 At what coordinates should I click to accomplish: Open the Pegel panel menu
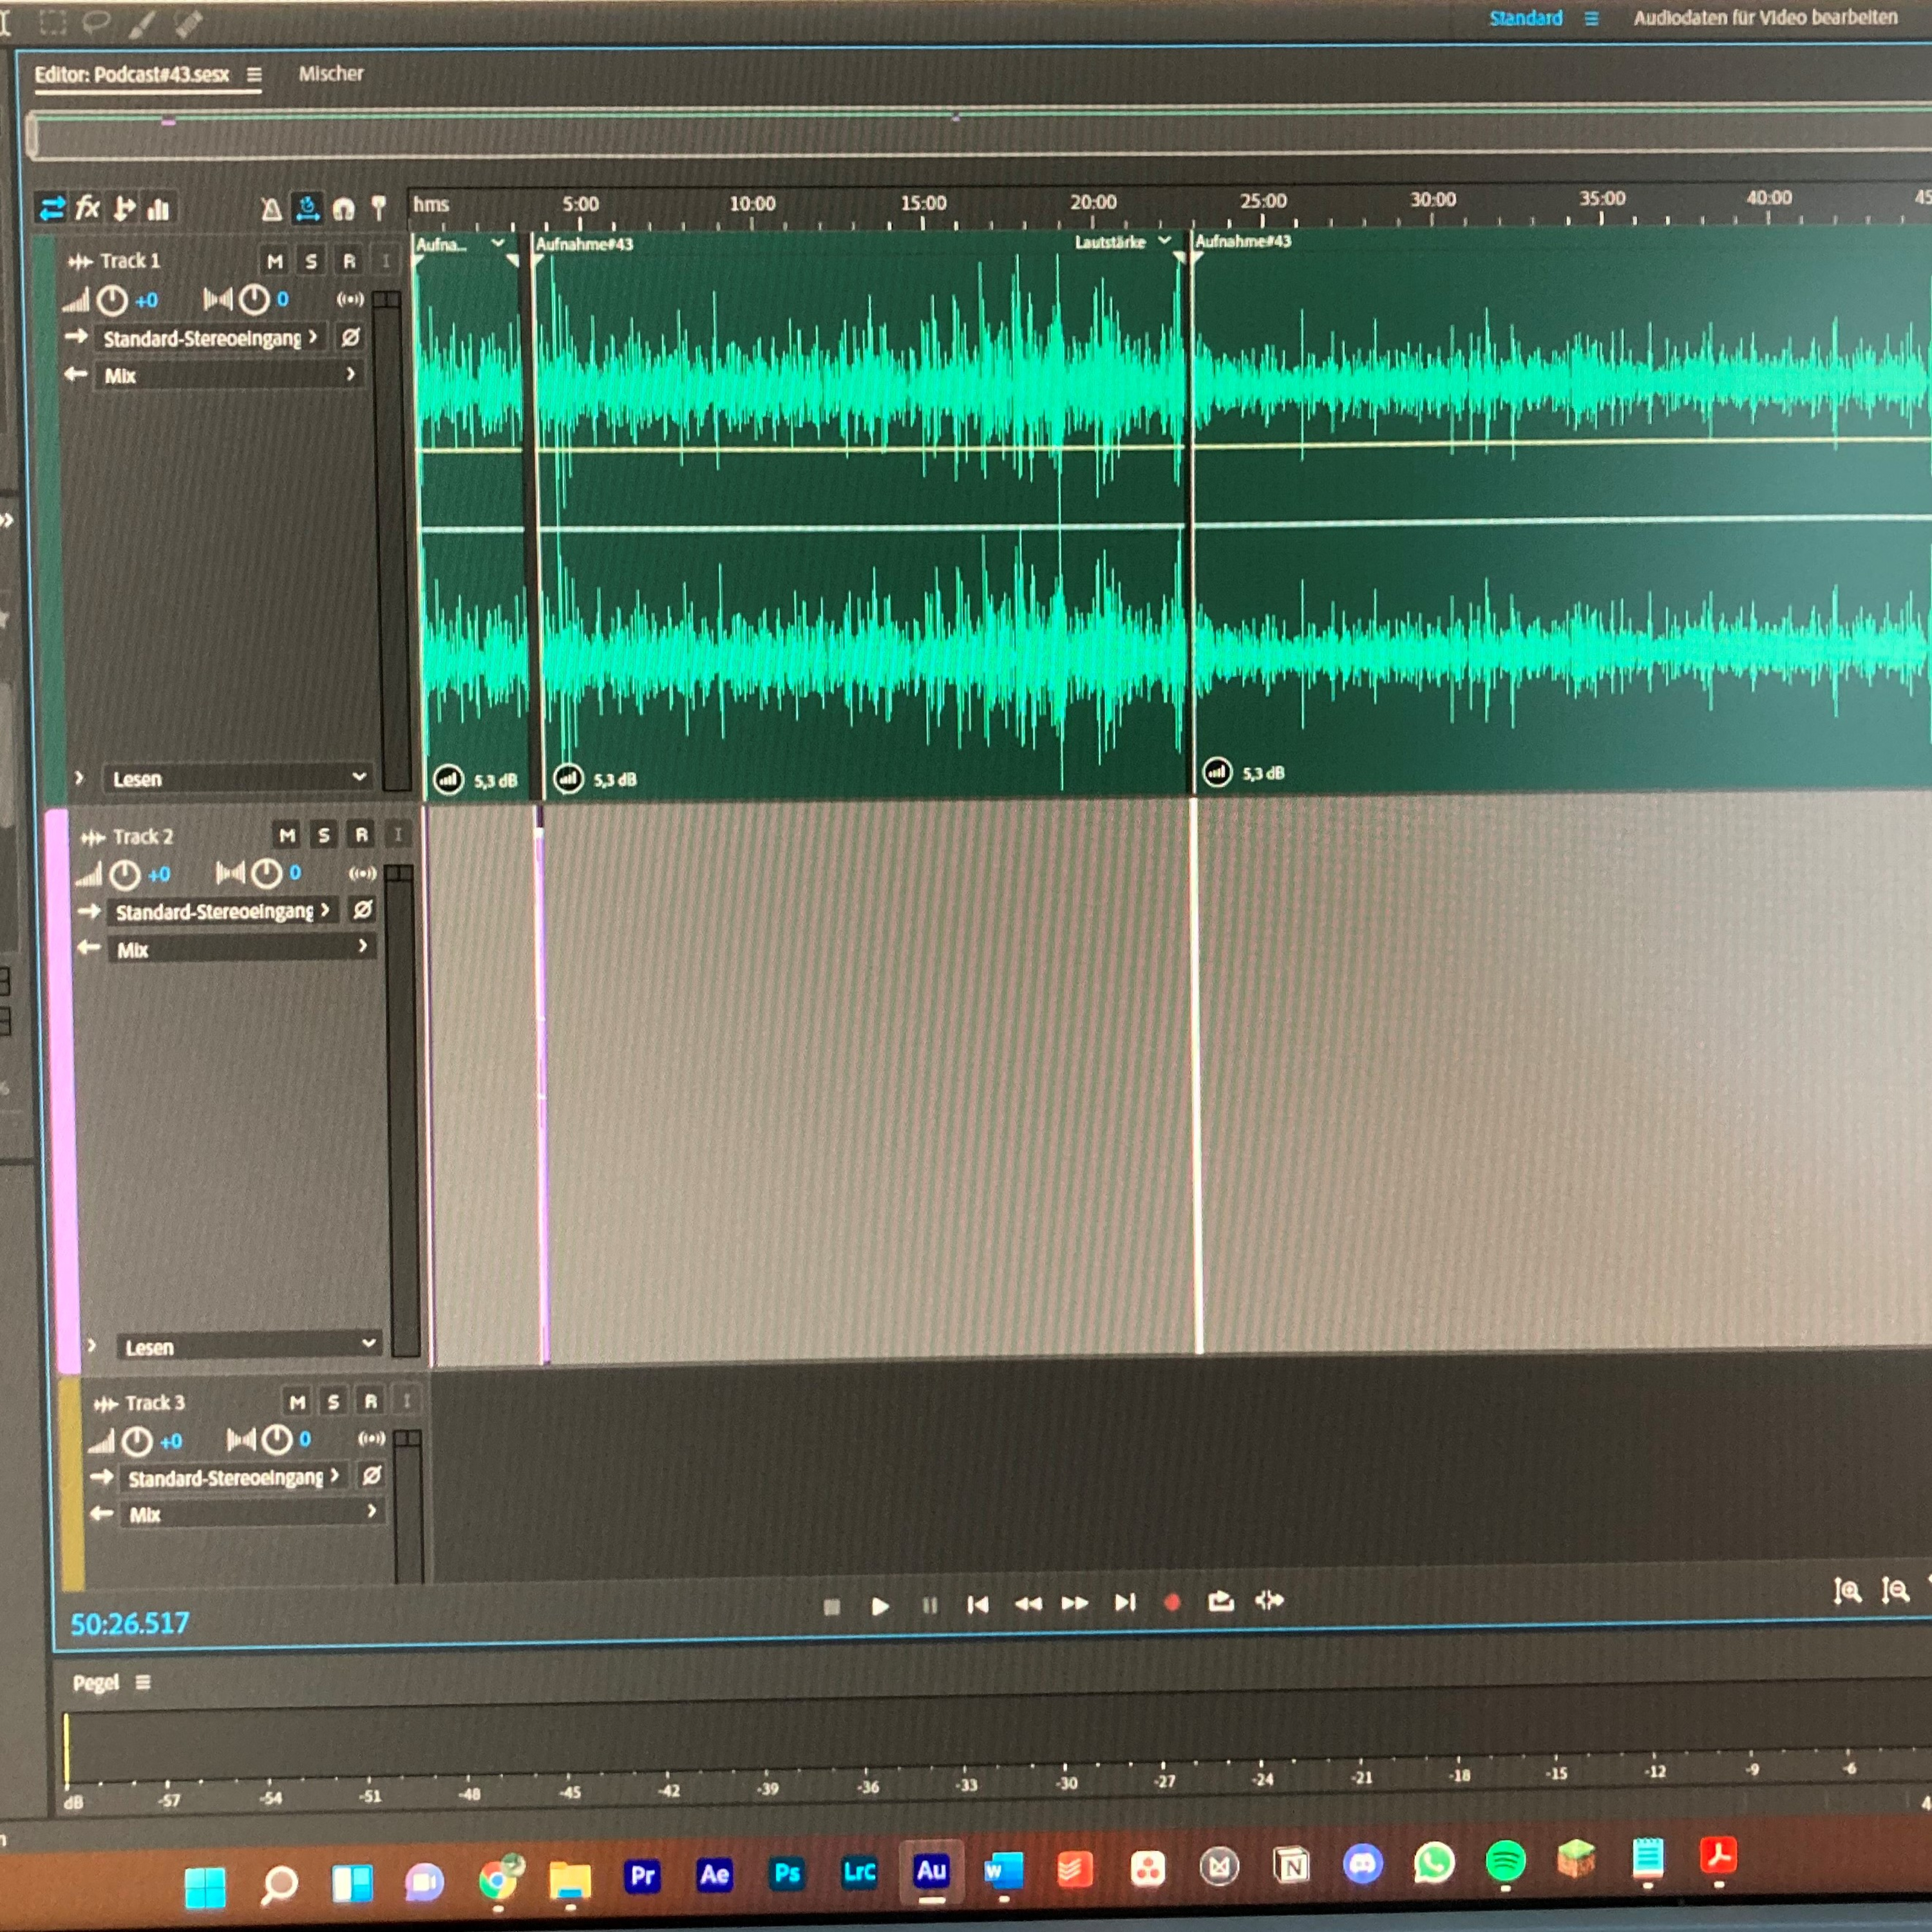143,1682
